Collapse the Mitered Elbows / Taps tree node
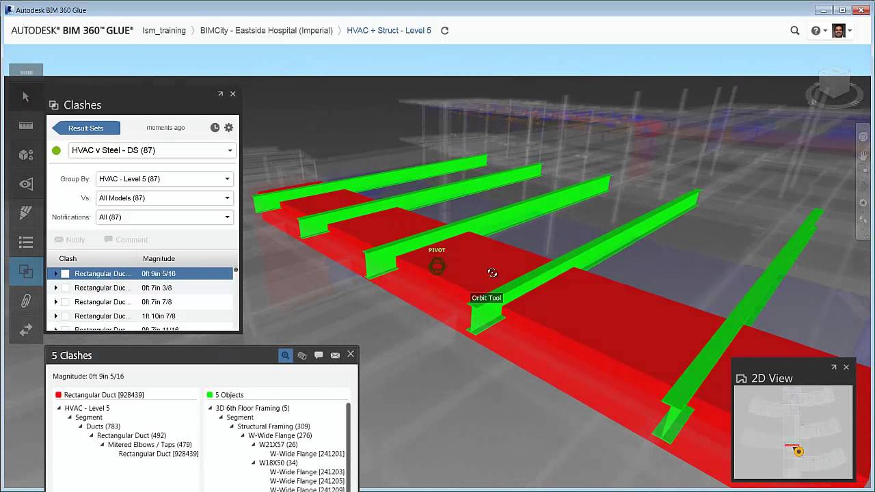This screenshot has height=492, width=875. coord(100,444)
